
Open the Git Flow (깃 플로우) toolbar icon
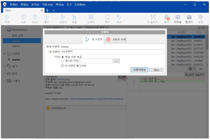pyautogui.click(x=153, y=17)
